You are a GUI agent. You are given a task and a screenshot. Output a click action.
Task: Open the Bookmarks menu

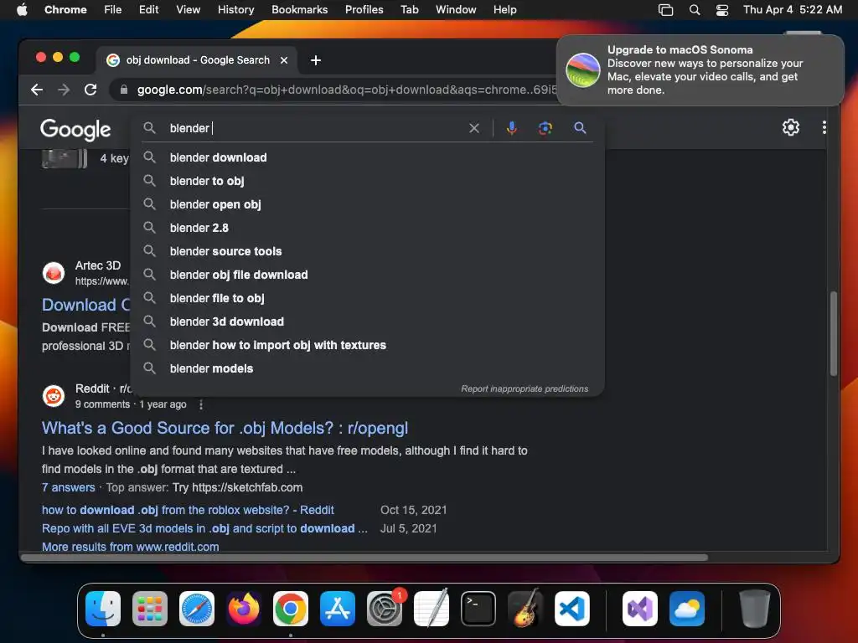tap(299, 10)
